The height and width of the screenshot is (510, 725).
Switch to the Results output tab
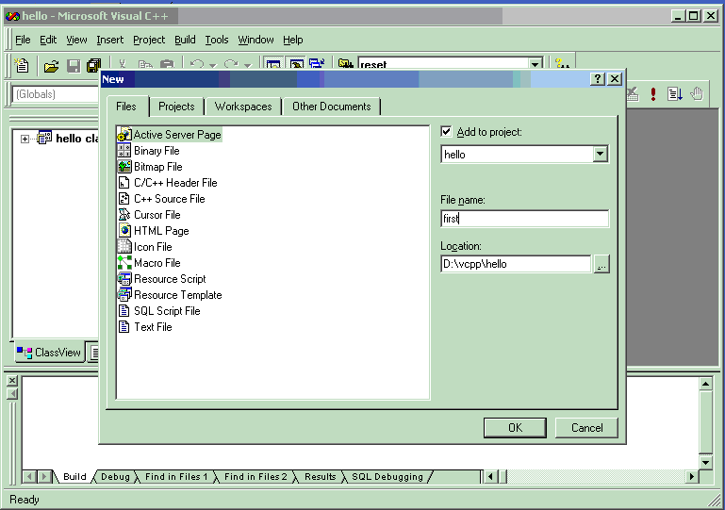pos(320,477)
